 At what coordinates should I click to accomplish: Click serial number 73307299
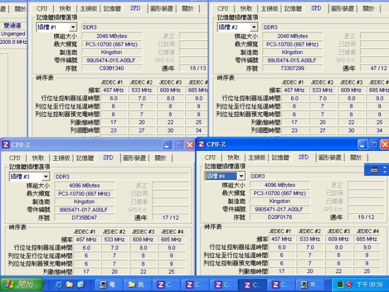pos(292,68)
